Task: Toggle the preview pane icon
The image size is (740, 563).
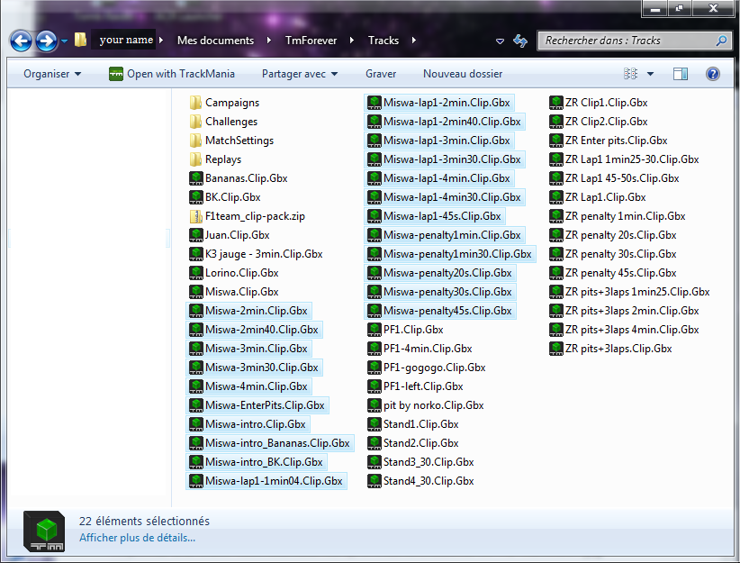Action: [680, 74]
